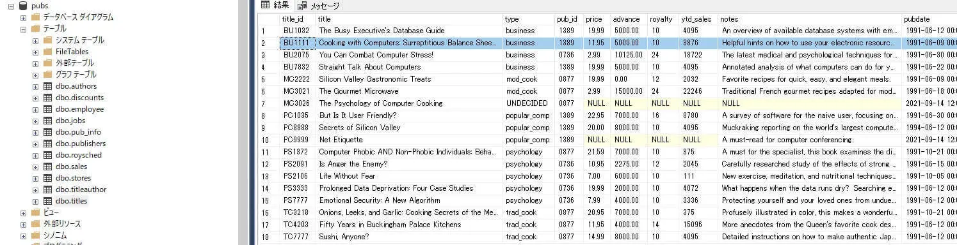Click the BU1032 title_id cell

[297, 31]
